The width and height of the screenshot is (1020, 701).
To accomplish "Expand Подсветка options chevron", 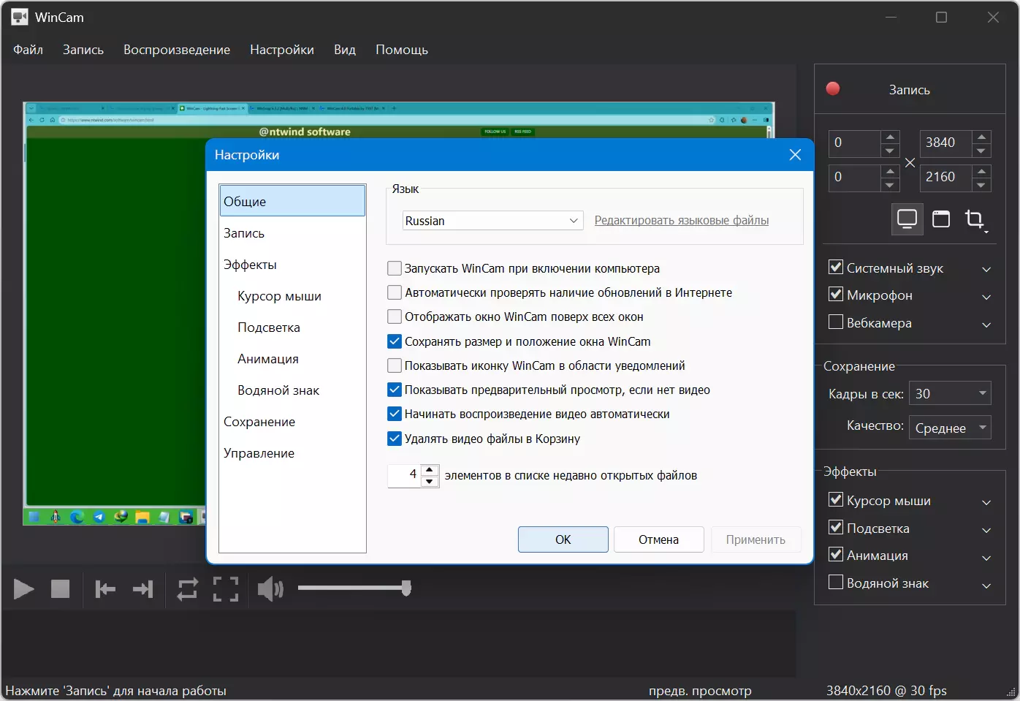I will tap(986, 530).
